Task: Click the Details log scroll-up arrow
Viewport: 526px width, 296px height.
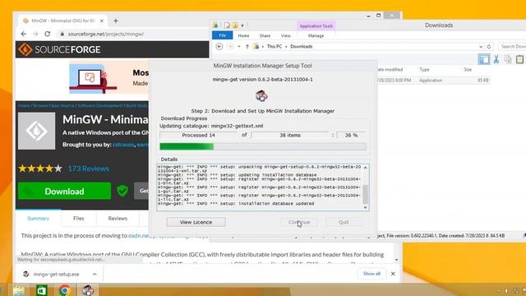Action: [365, 168]
